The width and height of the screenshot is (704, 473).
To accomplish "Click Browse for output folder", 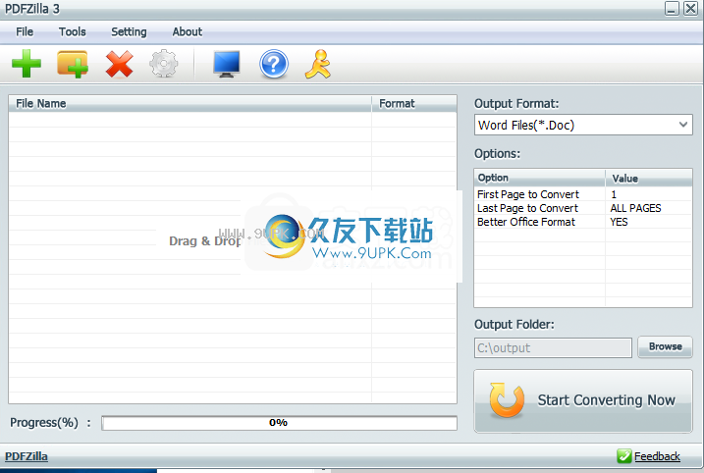I will click(x=665, y=346).
